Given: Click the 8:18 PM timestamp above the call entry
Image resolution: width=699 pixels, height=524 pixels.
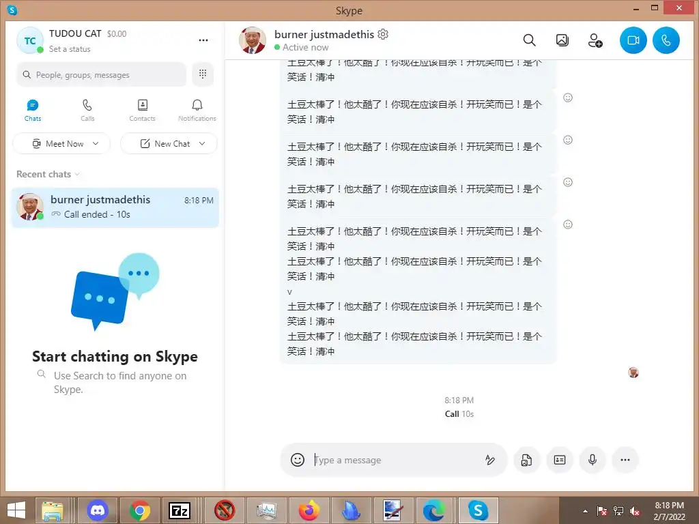Looking at the screenshot, I should coord(459,400).
